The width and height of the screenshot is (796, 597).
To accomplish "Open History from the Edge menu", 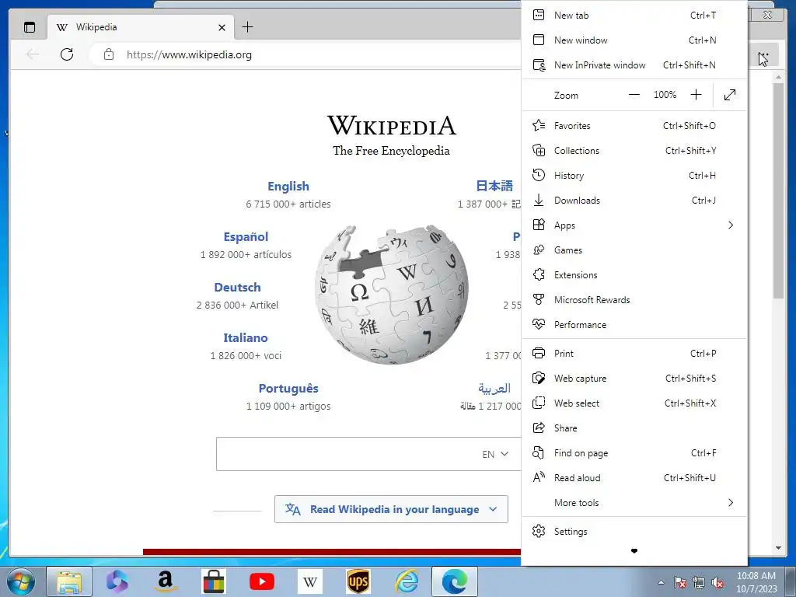I will [634, 175].
